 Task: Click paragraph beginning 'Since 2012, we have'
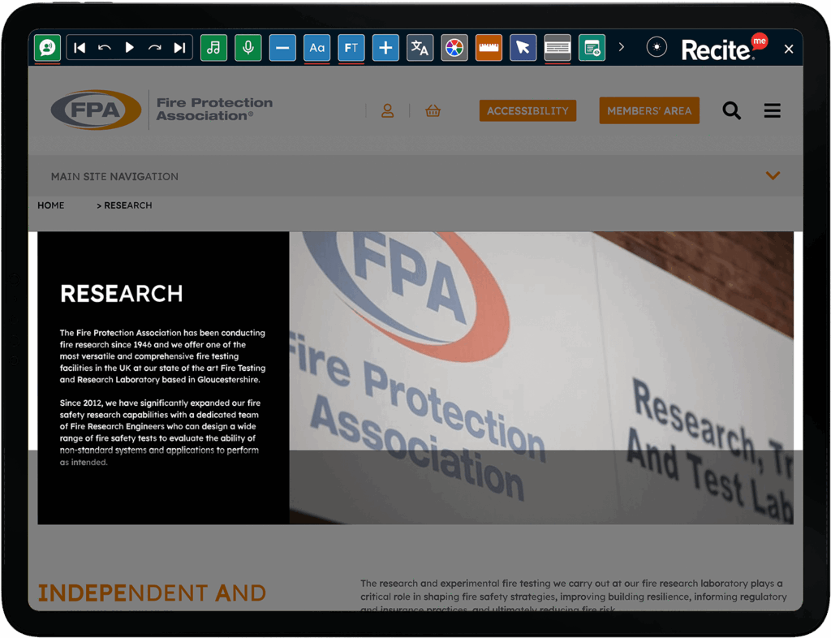pos(160,433)
